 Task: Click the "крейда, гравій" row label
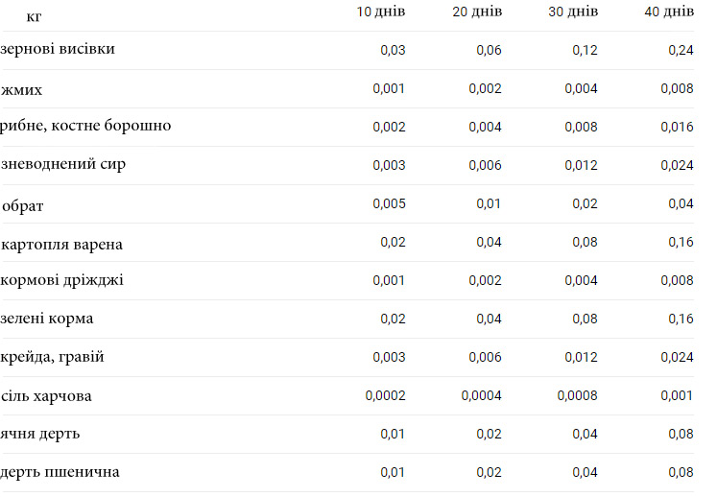coord(53,357)
